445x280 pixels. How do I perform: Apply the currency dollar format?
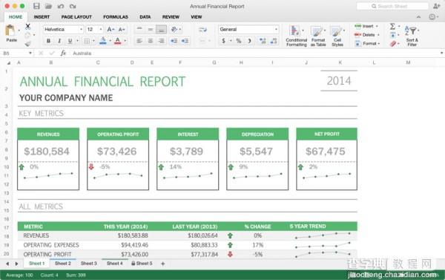click(x=224, y=41)
